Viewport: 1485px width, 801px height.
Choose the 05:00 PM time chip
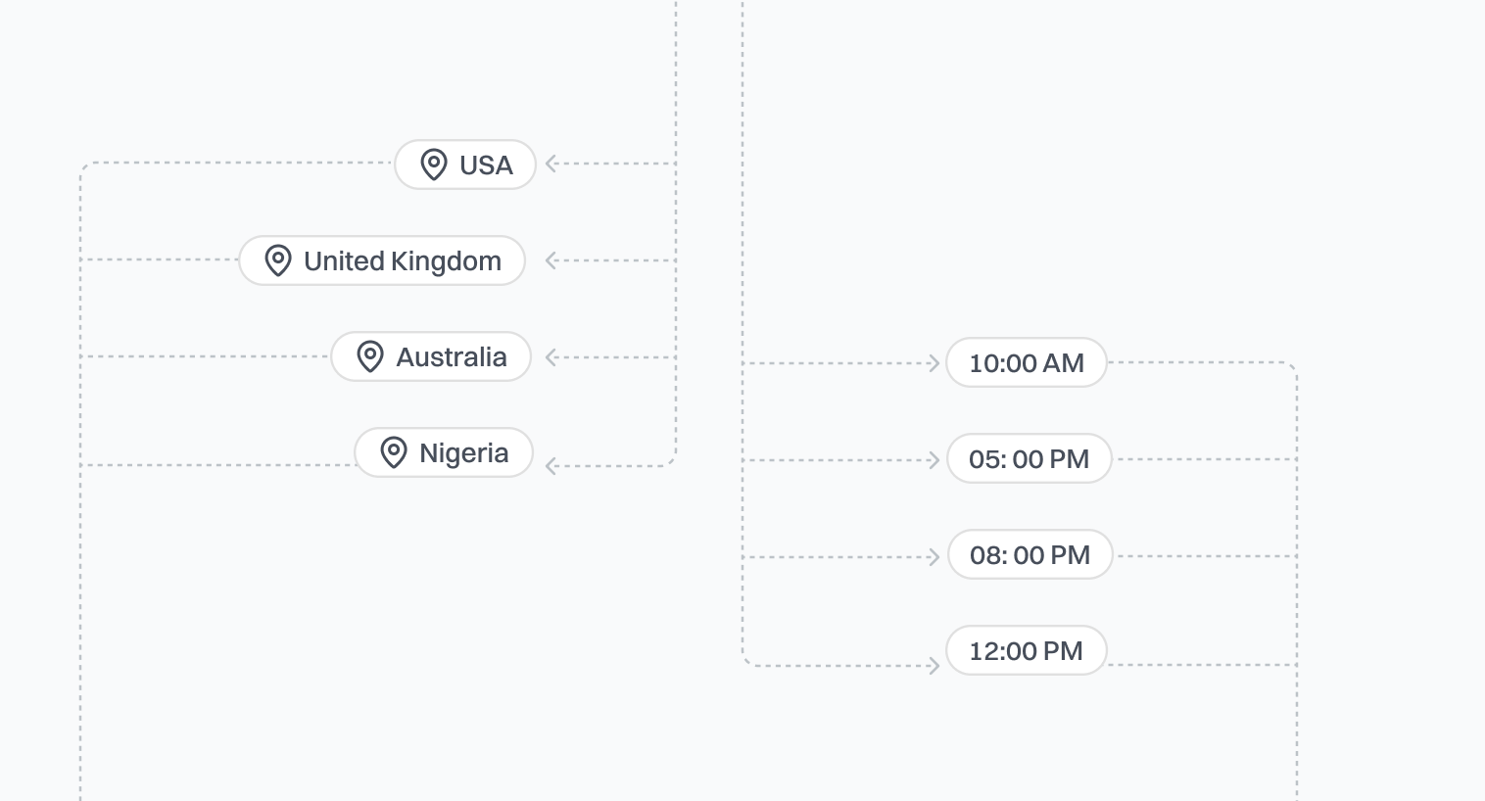point(1030,459)
